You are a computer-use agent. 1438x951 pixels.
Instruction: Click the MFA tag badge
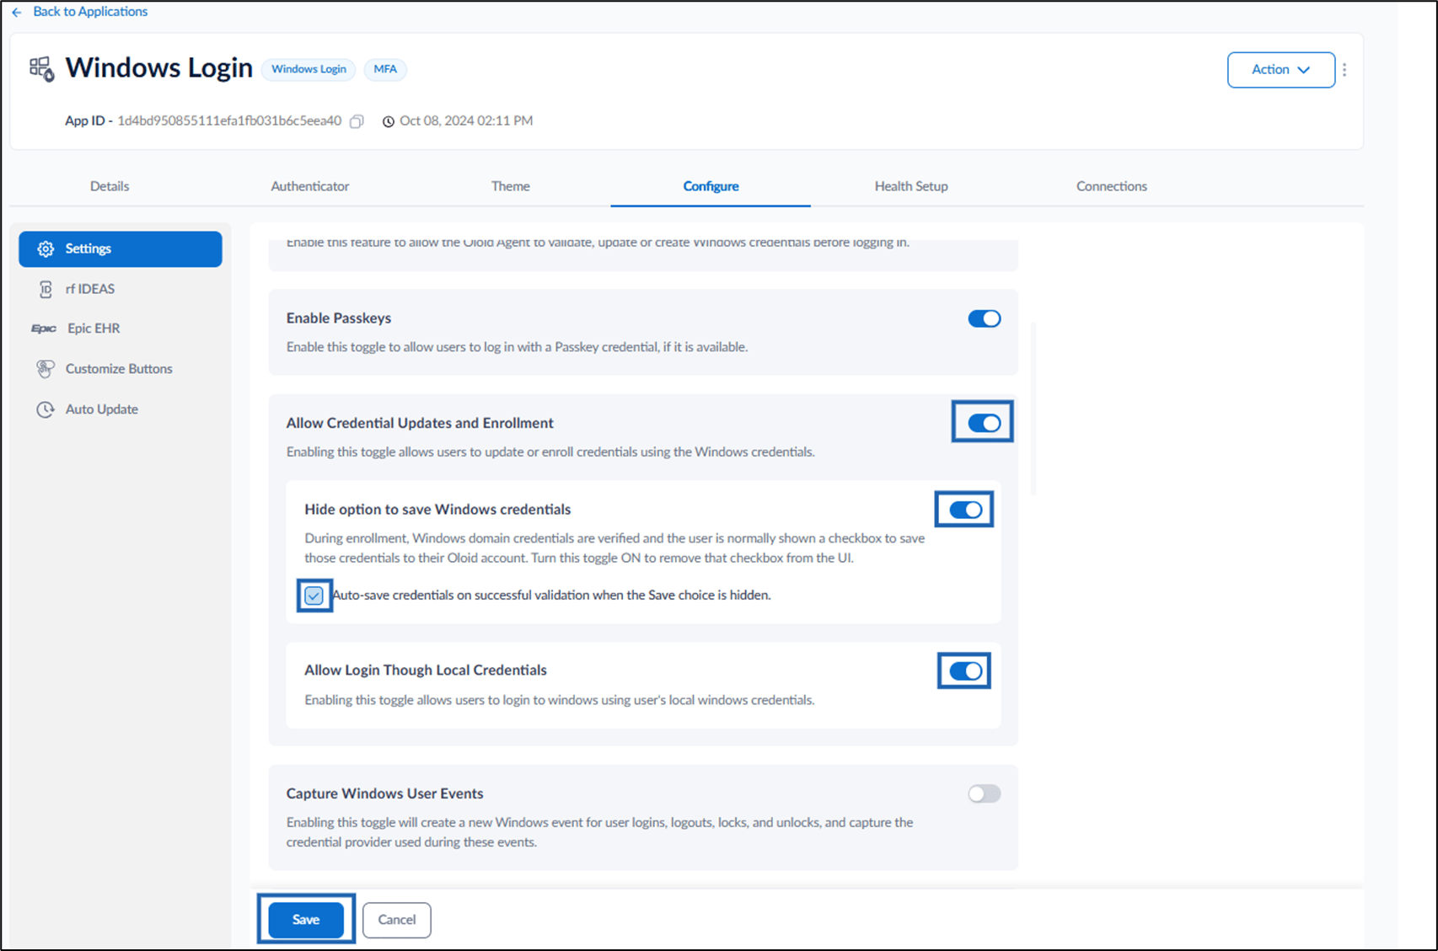point(385,69)
